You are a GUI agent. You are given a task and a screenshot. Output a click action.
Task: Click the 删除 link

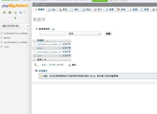click(x=74, y=65)
